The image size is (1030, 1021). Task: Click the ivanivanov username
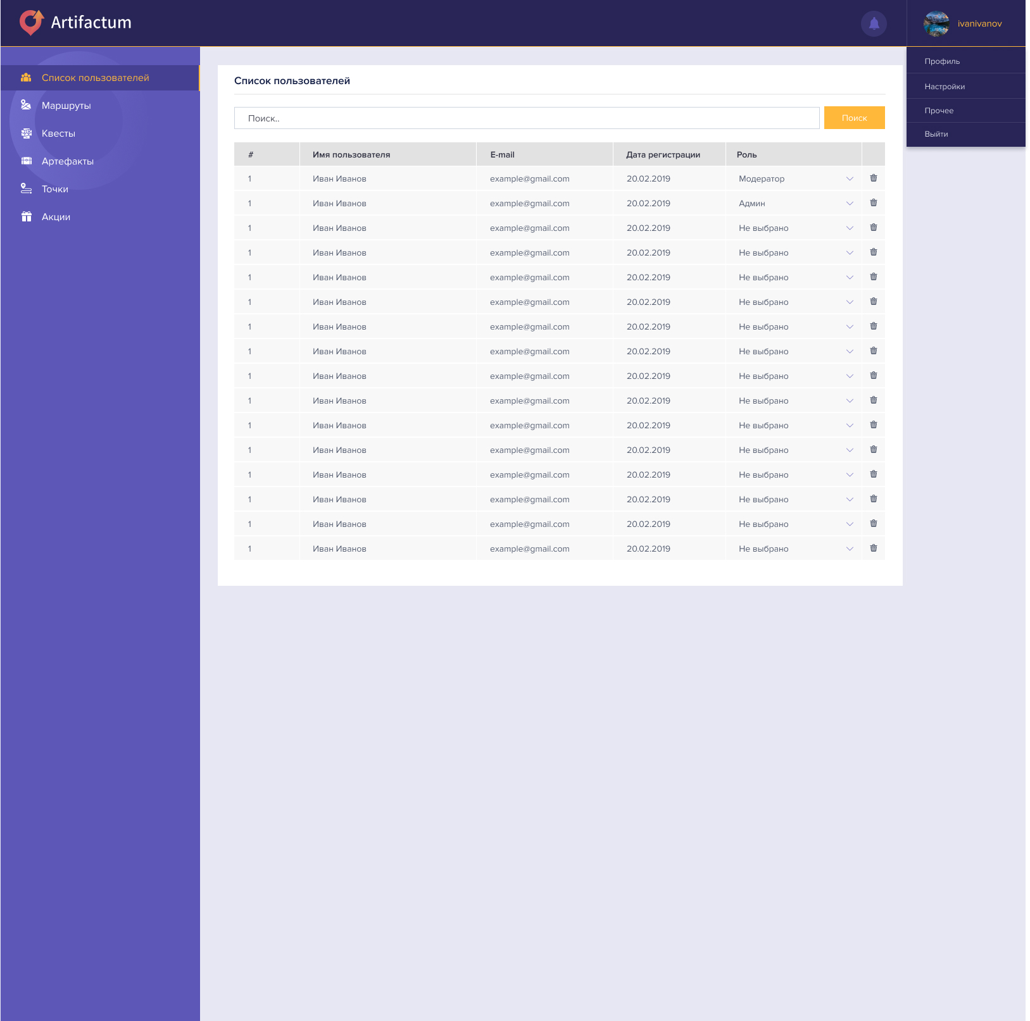tap(979, 23)
